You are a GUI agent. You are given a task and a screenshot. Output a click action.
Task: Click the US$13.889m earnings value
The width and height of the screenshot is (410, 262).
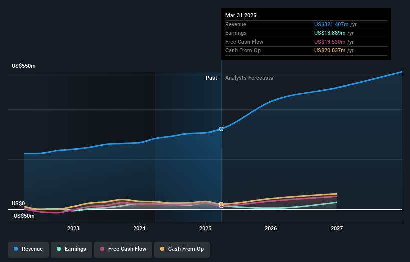pyautogui.click(x=330, y=33)
